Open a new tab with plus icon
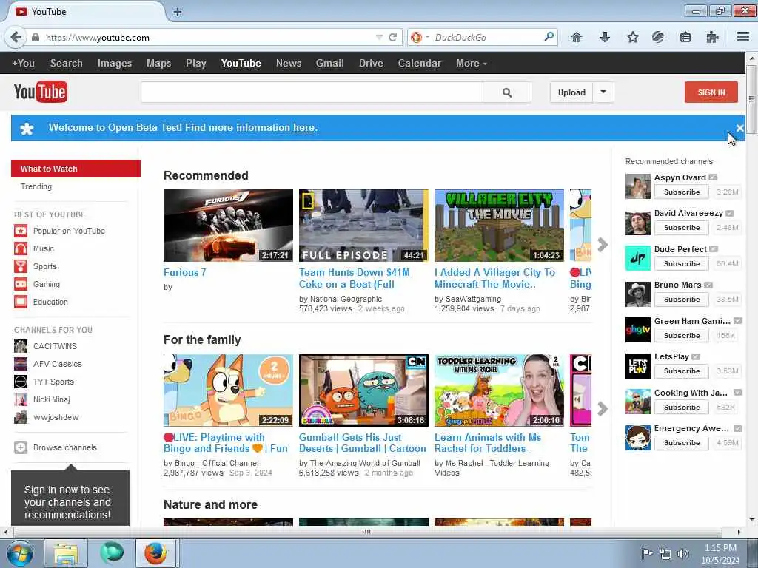The width and height of the screenshot is (758, 568). point(178,12)
